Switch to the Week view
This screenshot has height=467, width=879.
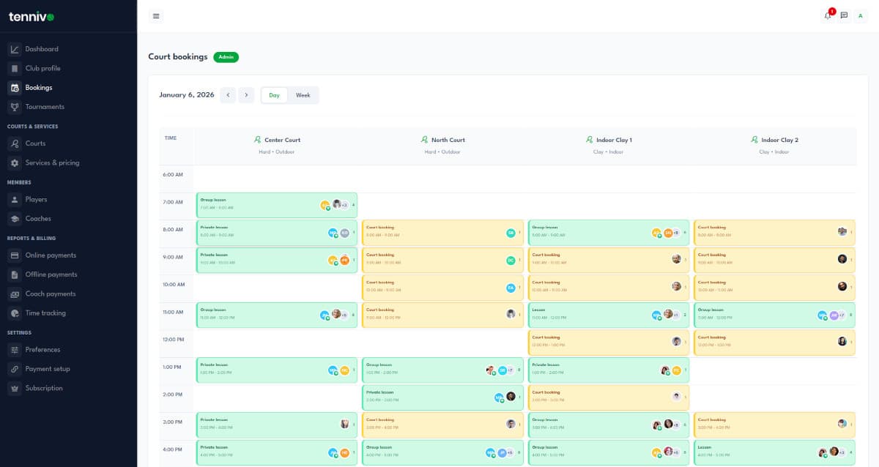[x=303, y=95]
